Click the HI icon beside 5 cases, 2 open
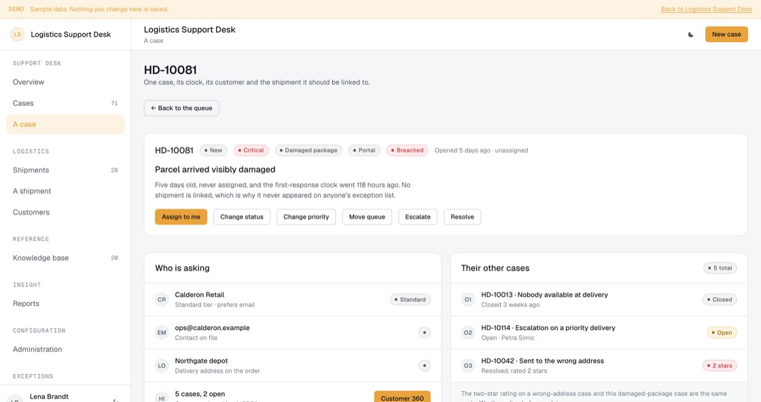Image resolution: width=761 pixels, height=402 pixels. pos(162,398)
